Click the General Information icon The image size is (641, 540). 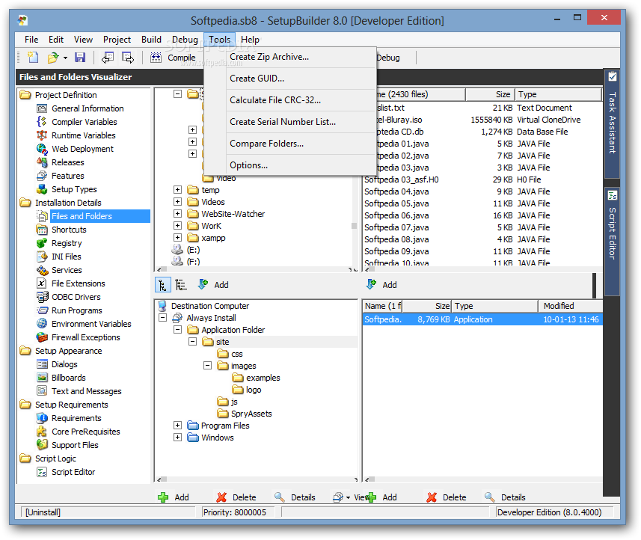pos(42,108)
